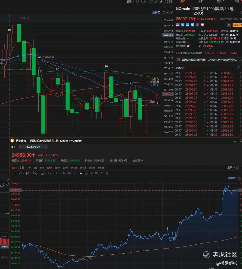Toggle the side panel layout icon
This screenshot has width=242, height=269.
tap(171, 2)
